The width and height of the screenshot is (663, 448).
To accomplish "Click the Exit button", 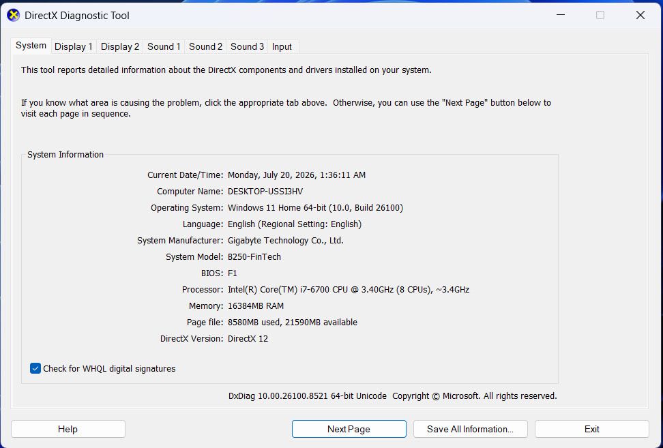I will (591, 429).
